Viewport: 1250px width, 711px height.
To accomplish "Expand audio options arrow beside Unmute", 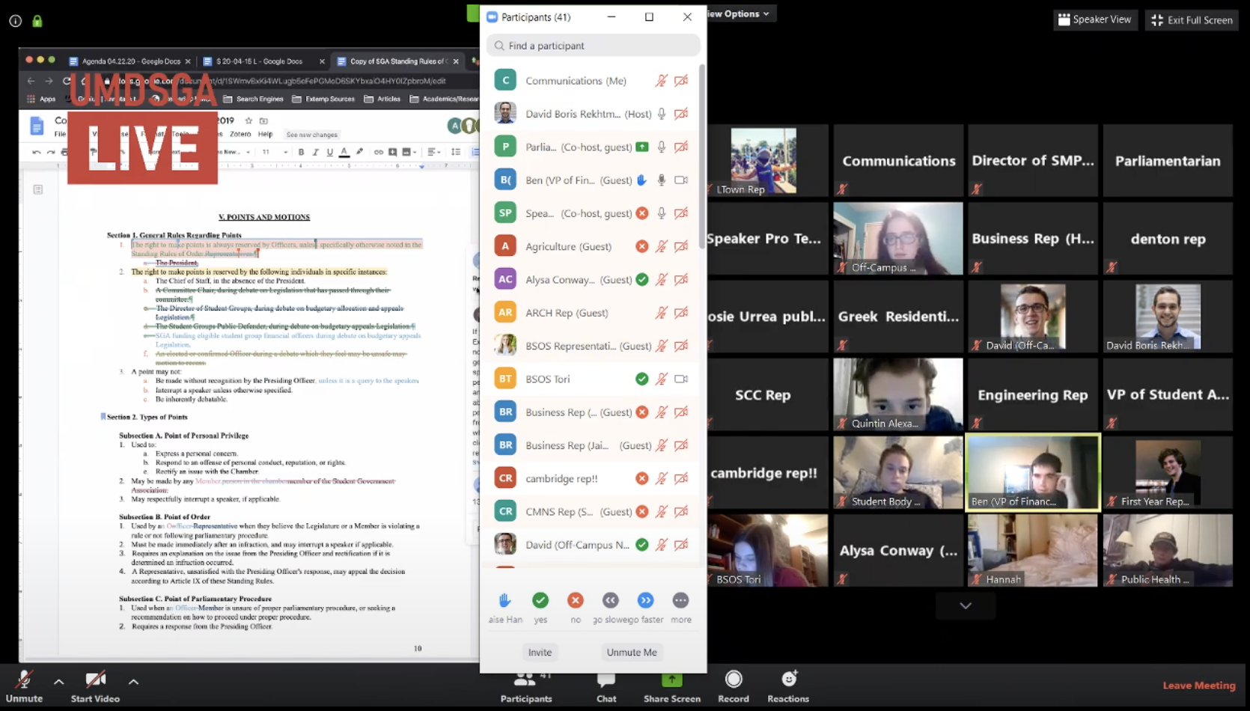I will [x=58, y=682].
